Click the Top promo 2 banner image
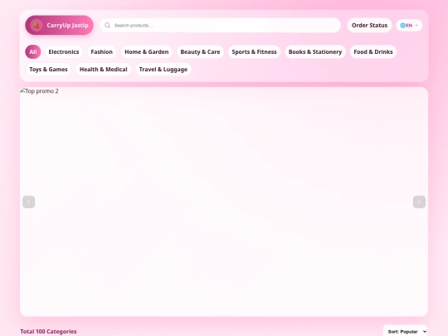 224,202
